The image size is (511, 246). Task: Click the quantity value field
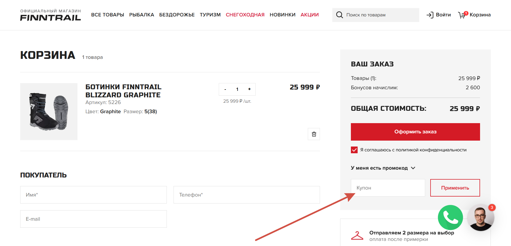coord(237,89)
